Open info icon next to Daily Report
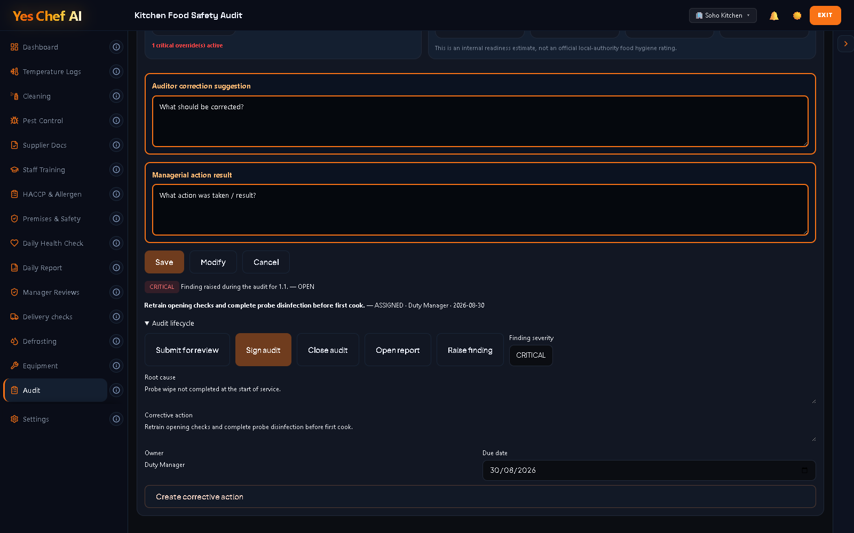Image resolution: width=854 pixels, height=533 pixels. coord(116,268)
